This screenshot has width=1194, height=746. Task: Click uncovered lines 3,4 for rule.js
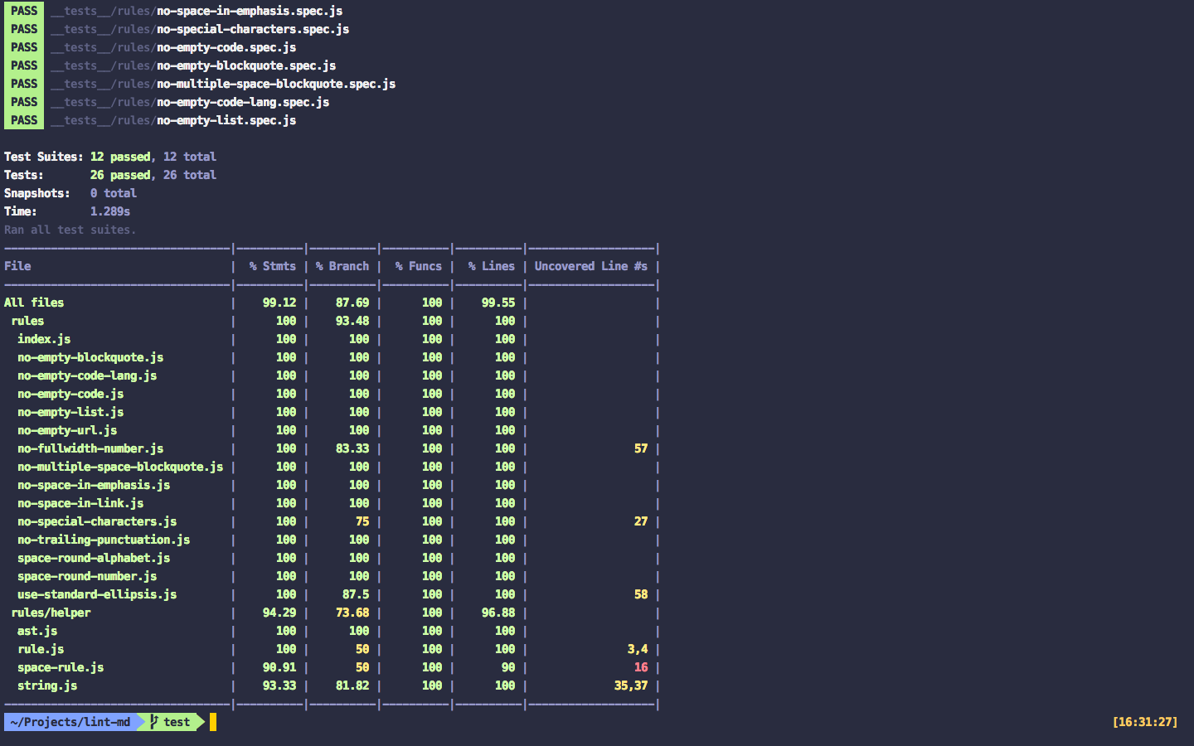pyautogui.click(x=638, y=649)
